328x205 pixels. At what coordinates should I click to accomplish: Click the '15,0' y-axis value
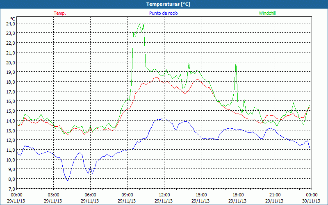click(10, 111)
